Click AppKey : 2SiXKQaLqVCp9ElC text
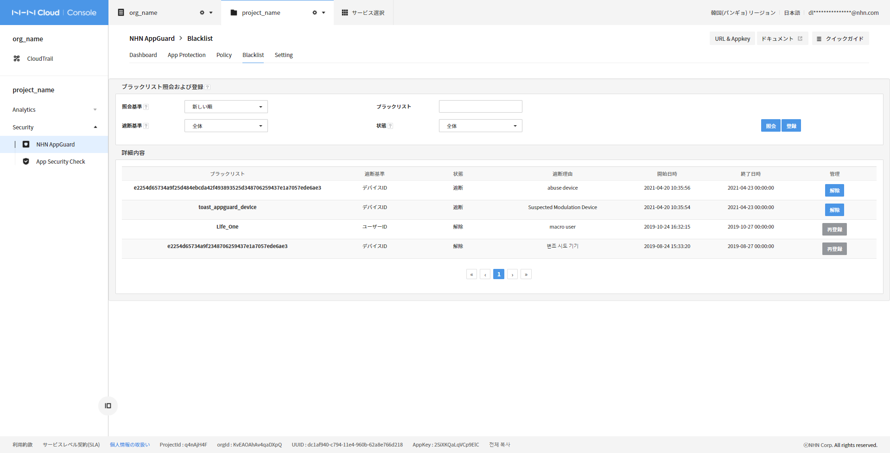 coord(446,445)
